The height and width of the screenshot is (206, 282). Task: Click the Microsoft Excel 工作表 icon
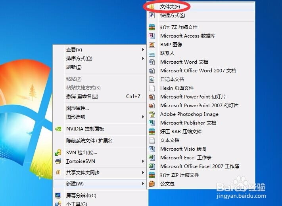[x=152, y=158]
